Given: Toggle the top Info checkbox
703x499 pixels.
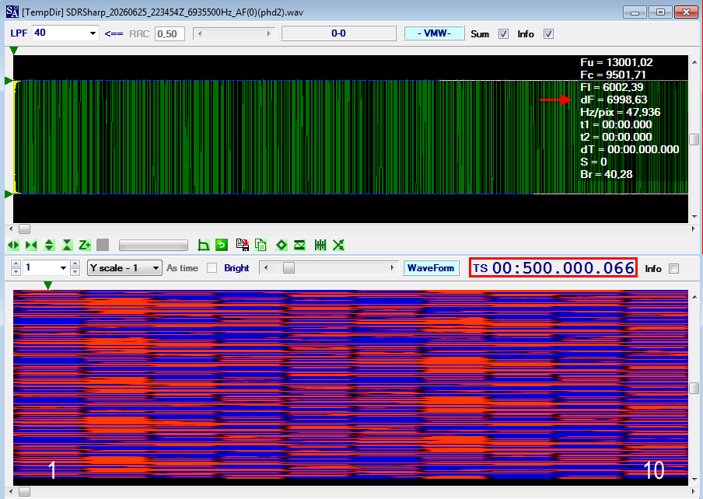Looking at the screenshot, I should click(548, 34).
